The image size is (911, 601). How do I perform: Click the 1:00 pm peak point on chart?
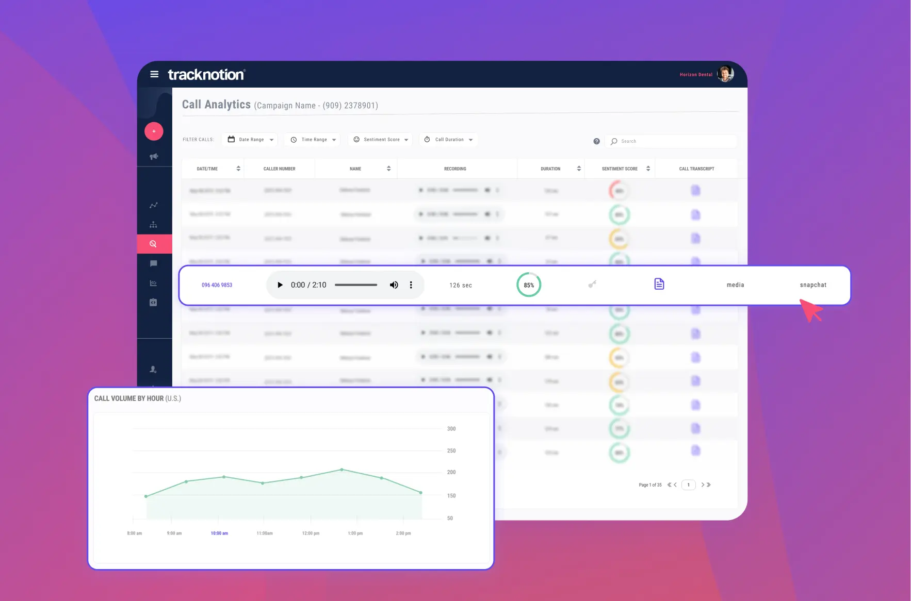(x=341, y=470)
